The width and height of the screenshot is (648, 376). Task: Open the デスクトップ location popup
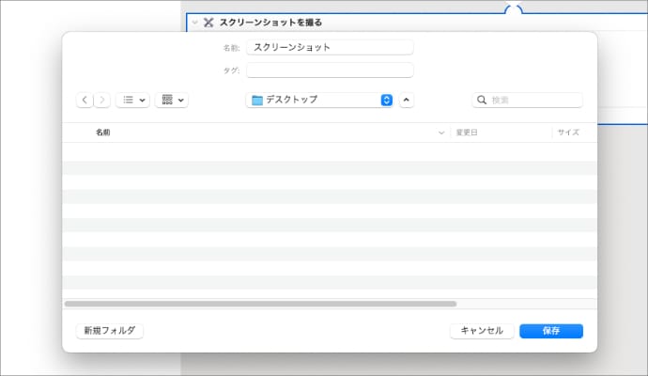319,100
